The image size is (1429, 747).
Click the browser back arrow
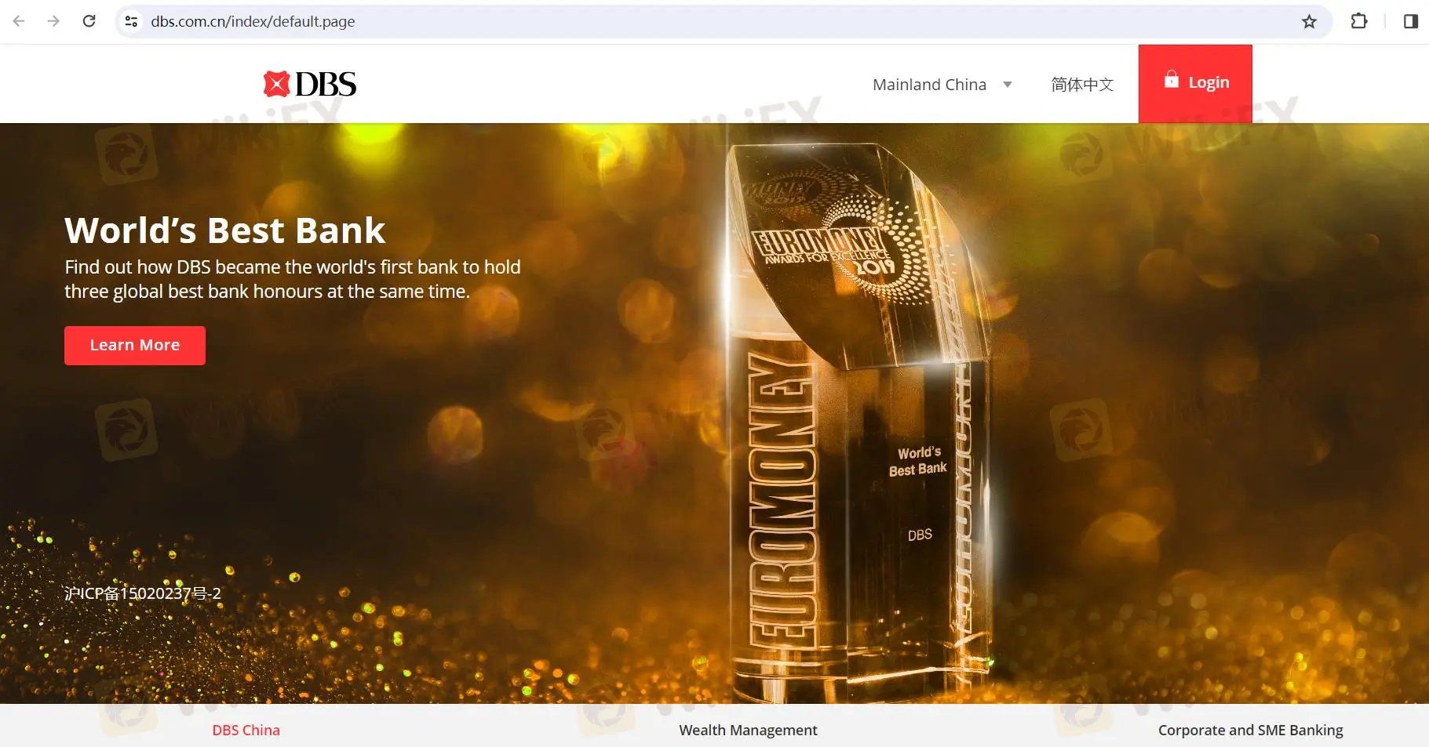coord(19,21)
